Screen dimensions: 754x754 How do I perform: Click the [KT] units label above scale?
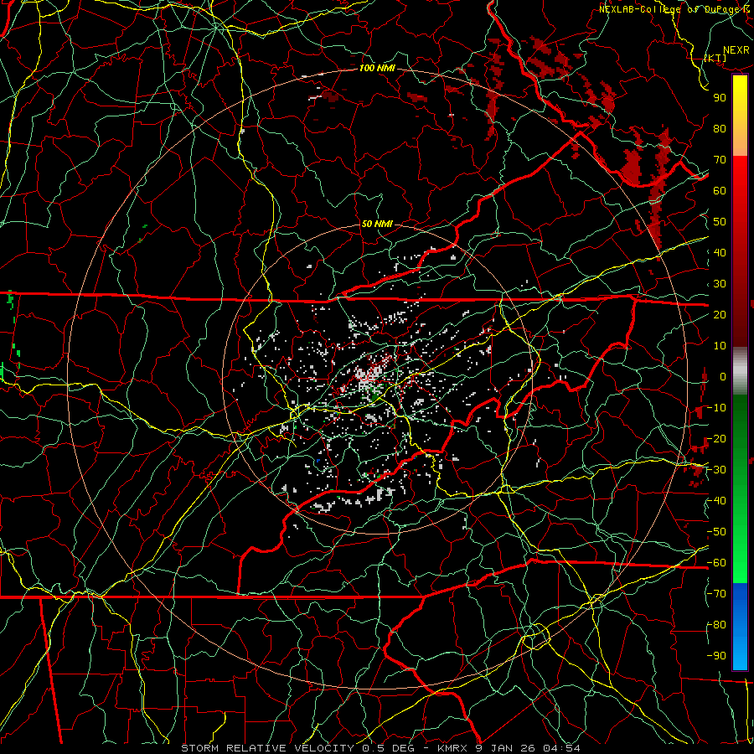click(715, 58)
